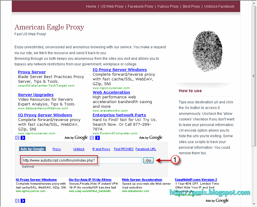257x207 pixels.
Task: Click the American Eagle Proxy title
Action: 49,27
